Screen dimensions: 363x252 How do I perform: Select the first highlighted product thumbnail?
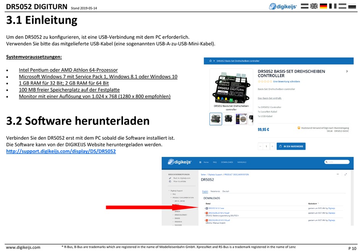[x=216, y=119]
